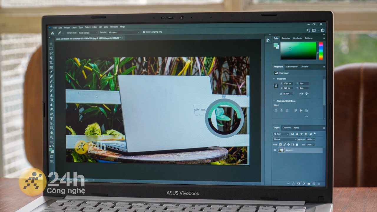Click foreground color swatch in Color panel
The height and width of the screenshot is (212, 377).
276,45
